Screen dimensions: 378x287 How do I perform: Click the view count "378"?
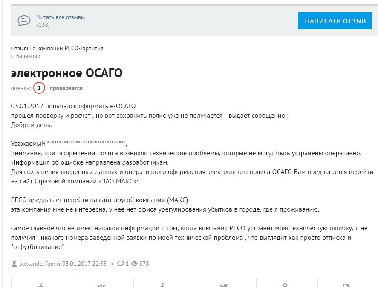(x=144, y=264)
